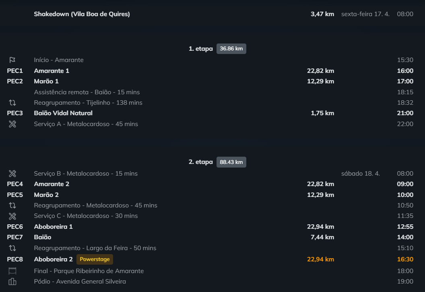
Task: Click the regroup icon for Largo da Feira
Action: tap(12, 248)
